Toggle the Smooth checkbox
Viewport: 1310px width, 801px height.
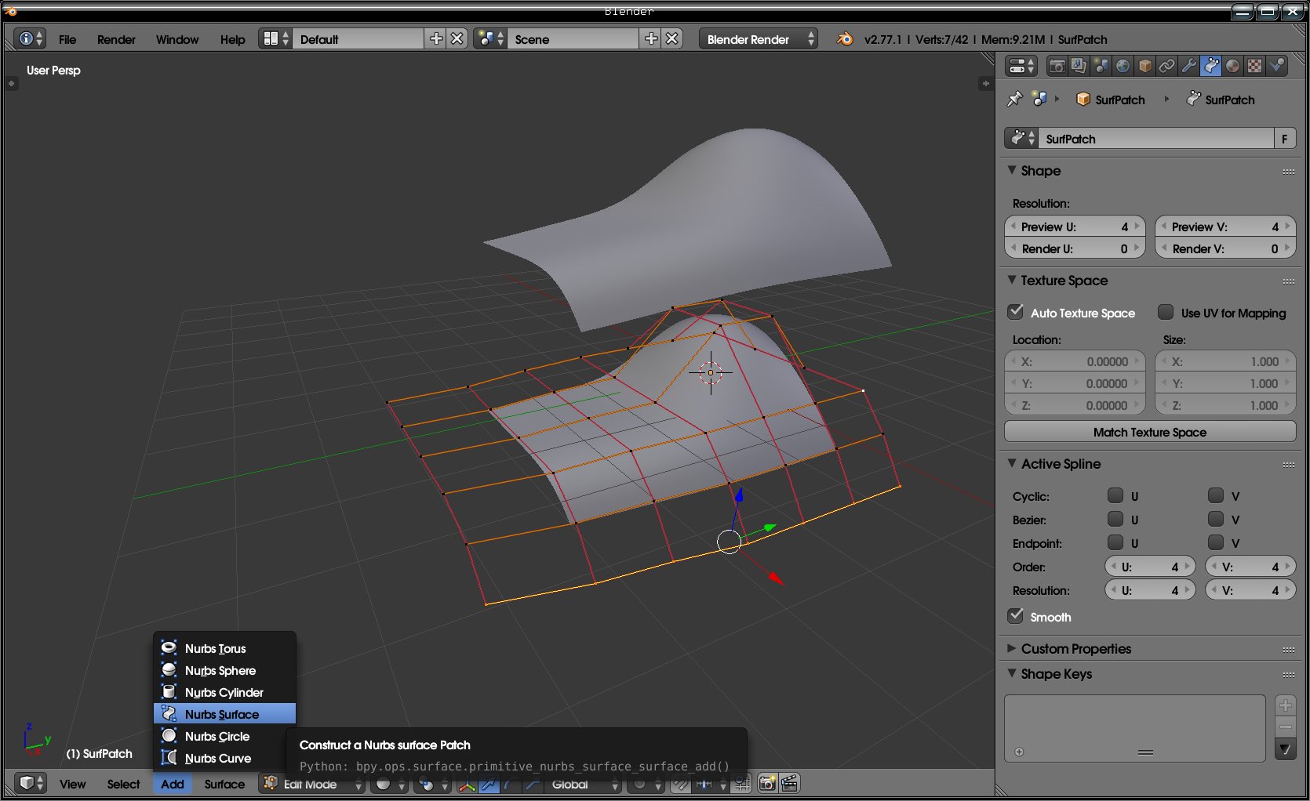1016,616
